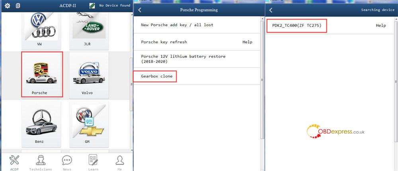This screenshot has height=171, width=398.
Task: Open the Porsche brand tile
Action: coord(42,74)
